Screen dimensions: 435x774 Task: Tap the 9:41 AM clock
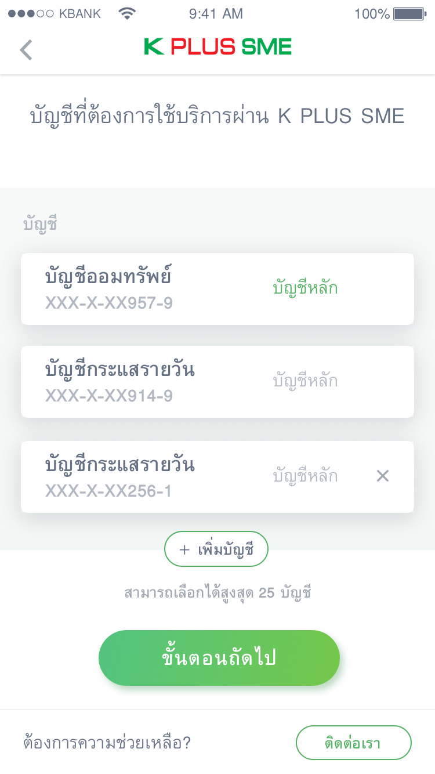coord(216,14)
